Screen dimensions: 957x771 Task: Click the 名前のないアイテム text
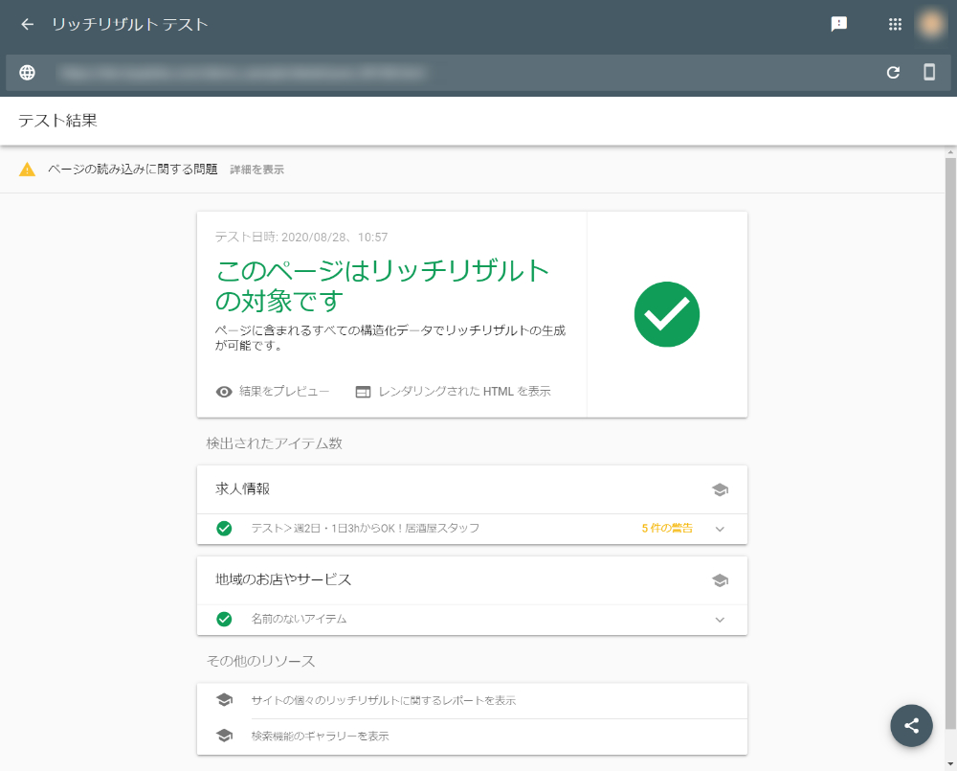299,619
